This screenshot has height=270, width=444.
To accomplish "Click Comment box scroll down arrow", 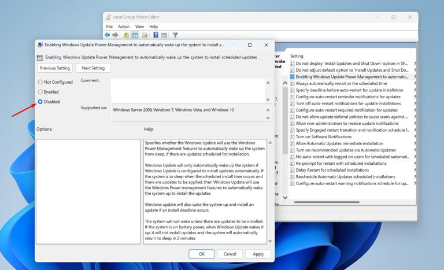I will click(268, 99).
